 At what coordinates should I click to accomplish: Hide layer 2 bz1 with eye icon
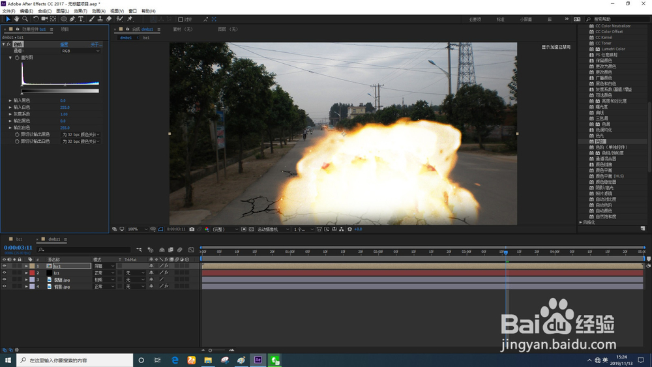[4, 272]
